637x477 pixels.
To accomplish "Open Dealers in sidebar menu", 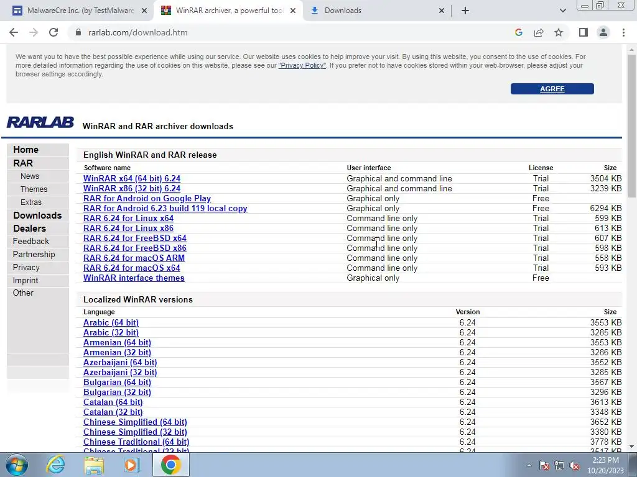I will 30,229.
